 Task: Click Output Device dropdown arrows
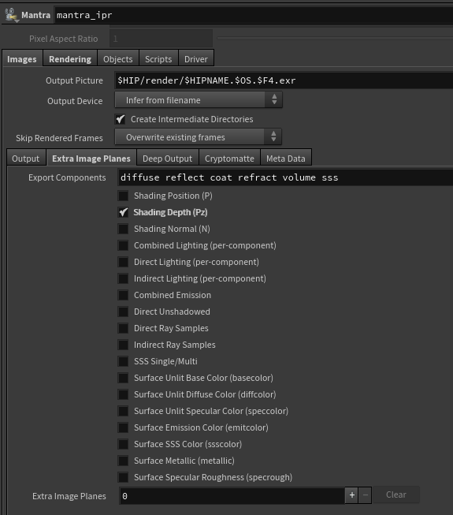click(274, 99)
